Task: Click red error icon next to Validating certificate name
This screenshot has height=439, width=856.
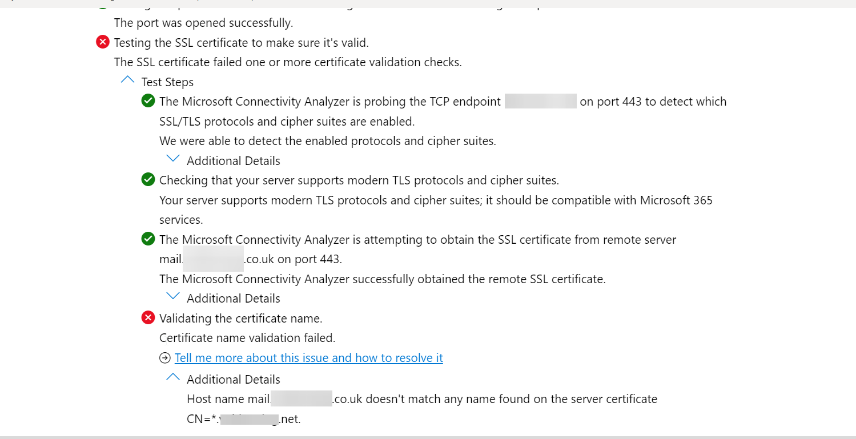Action: [x=148, y=318]
